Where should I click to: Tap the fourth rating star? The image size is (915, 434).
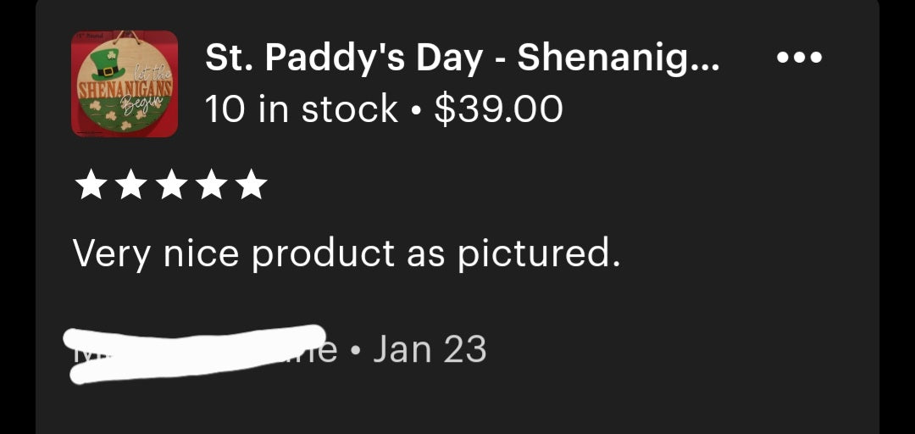pos(210,186)
